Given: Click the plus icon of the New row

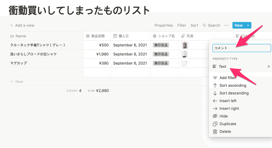Looking at the screenshot, I should pos(12,82).
